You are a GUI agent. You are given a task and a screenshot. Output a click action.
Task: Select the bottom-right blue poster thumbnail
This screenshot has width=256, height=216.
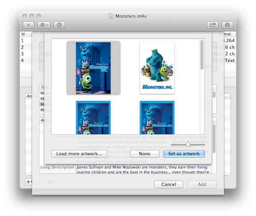pos(157,118)
